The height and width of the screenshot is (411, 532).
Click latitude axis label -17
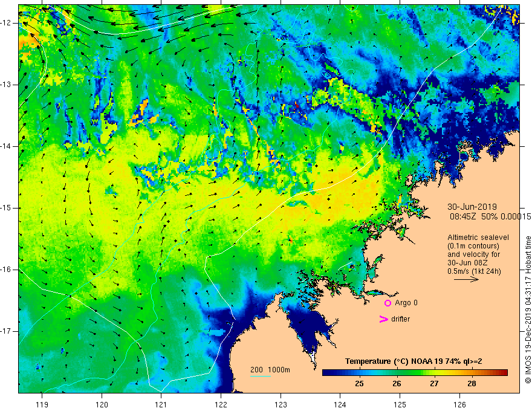(6, 331)
